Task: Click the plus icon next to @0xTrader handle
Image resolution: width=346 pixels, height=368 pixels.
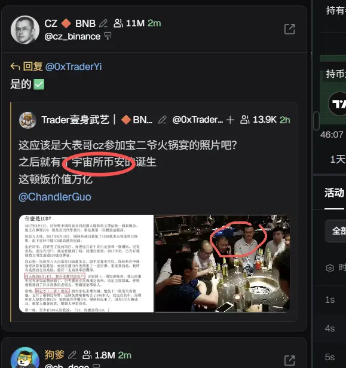Action: [230, 120]
